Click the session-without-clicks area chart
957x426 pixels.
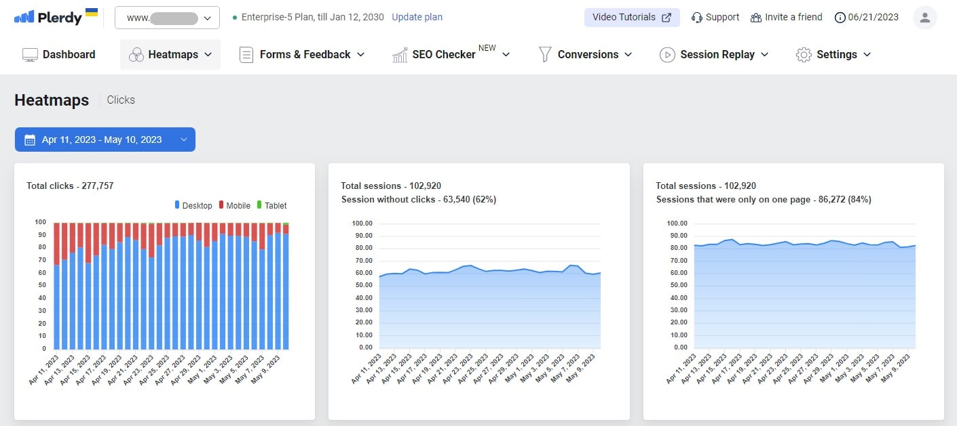coord(490,306)
